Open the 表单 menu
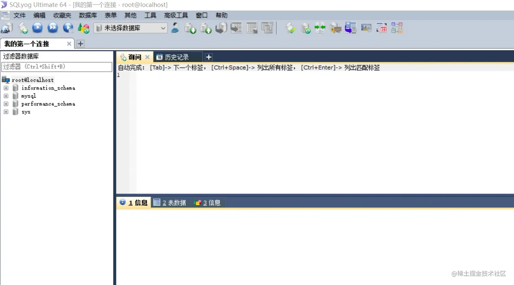The image size is (514, 285). 110,15
